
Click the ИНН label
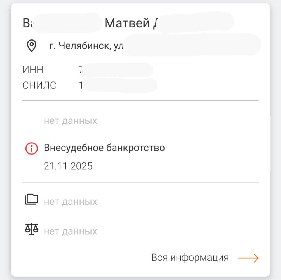[33, 69]
